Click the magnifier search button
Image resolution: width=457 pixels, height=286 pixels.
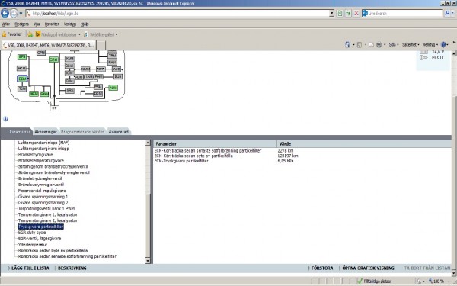[447, 13]
